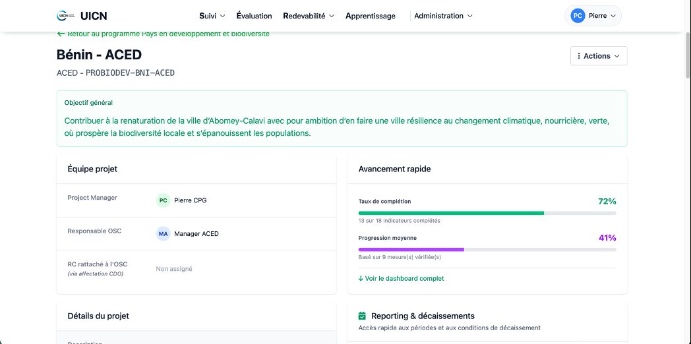The width and height of the screenshot is (691, 344).
Task: Click the Détails du projet heading
Action: click(x=98, y=316)
